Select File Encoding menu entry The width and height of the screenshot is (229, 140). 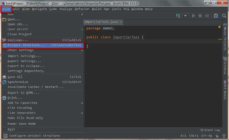click(x=43, y=108)
